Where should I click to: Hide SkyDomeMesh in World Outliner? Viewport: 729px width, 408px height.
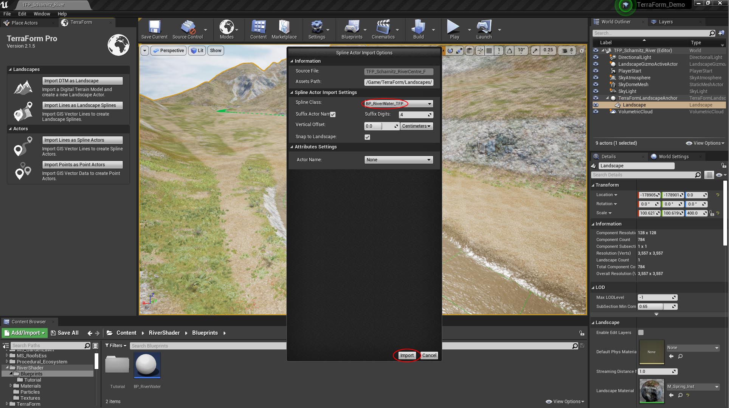pyautogui.click(x=596, y=85)
